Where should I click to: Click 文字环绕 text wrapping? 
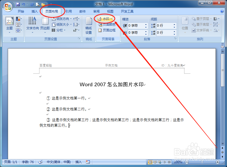point(201,30)
